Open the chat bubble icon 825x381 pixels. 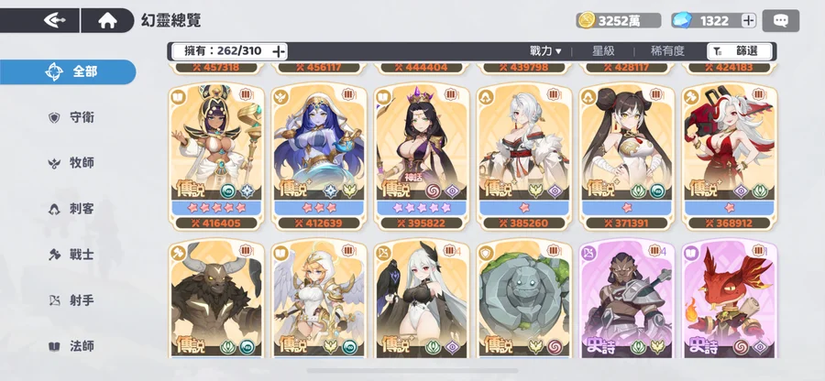coord(780,20)
